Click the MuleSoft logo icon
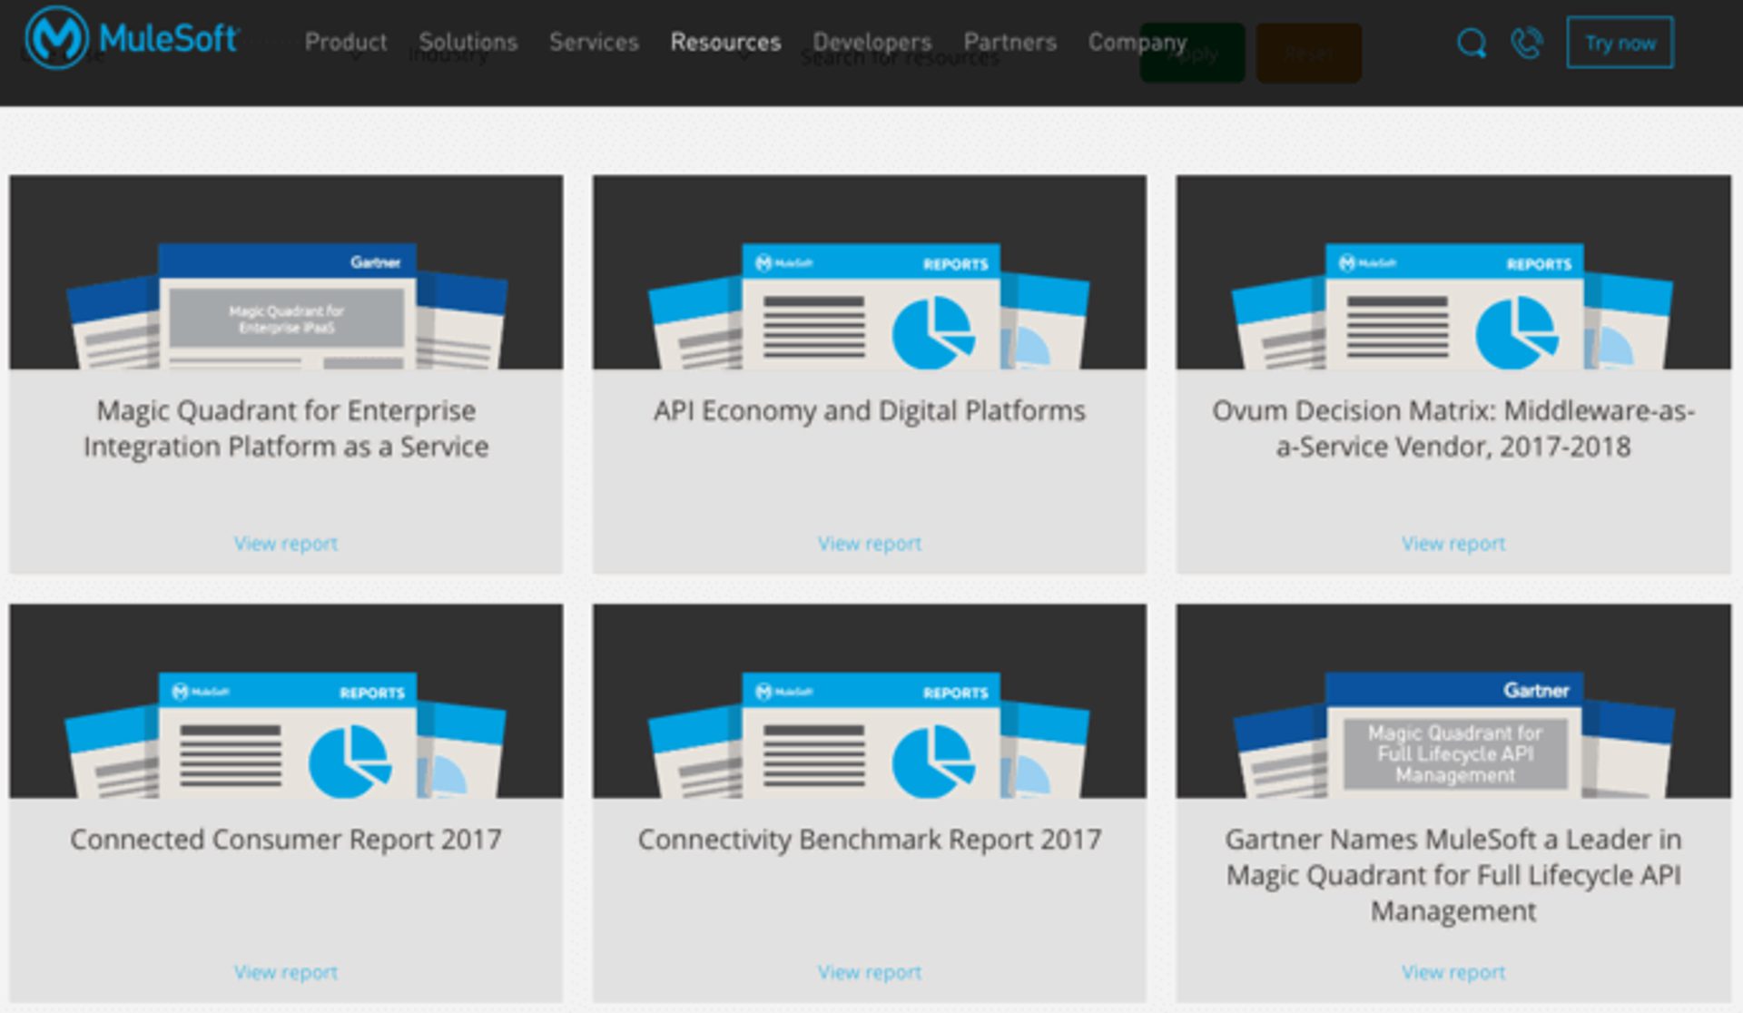This screenshot has height=1013, width=1743. pyautogui.click(x=56, y=38)
